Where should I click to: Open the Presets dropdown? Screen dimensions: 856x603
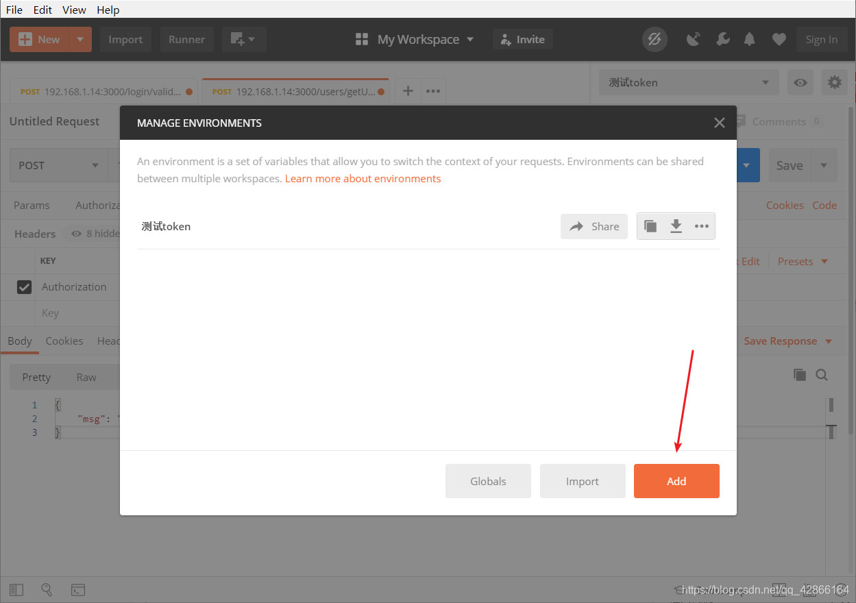point(803,261)
